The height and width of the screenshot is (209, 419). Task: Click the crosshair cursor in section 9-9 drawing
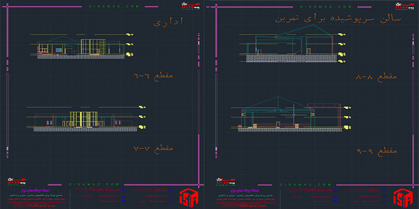coord(293,114)
